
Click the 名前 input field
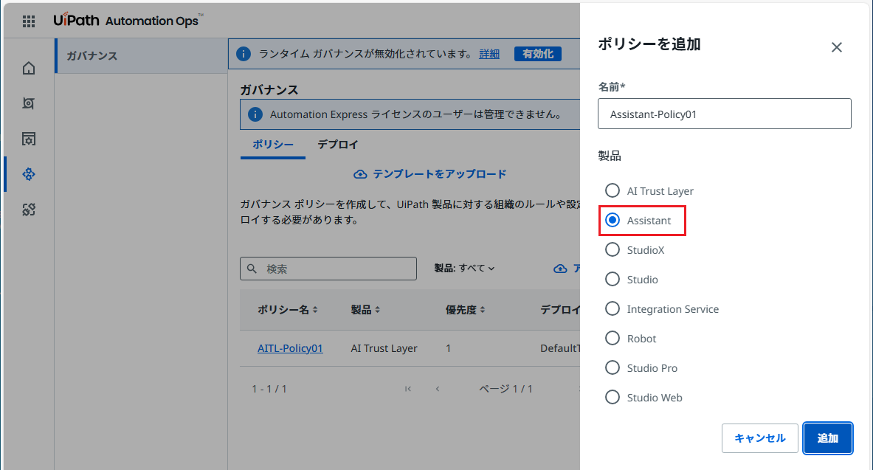pos(725,114)
